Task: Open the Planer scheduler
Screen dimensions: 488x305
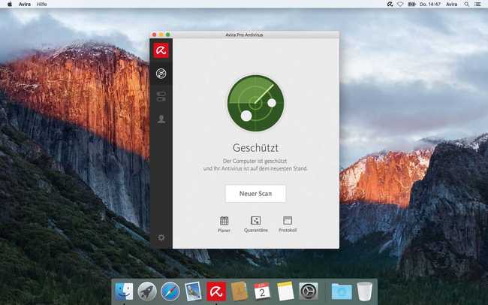Action: click(x=224, y=225)
